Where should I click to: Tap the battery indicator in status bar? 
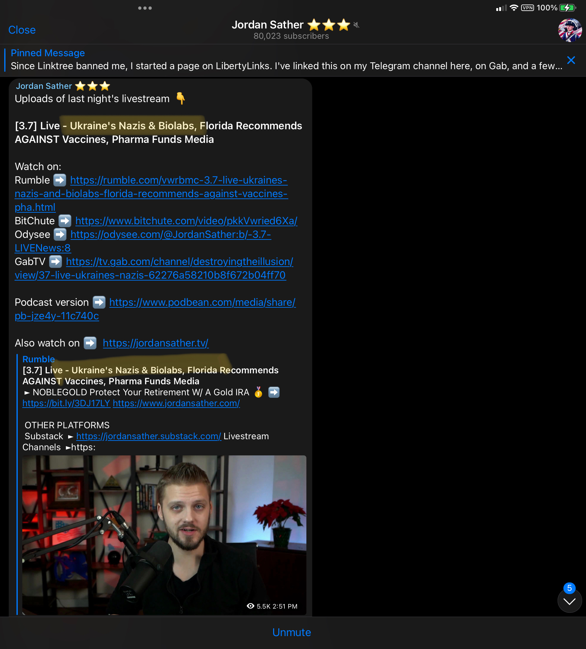568,8
